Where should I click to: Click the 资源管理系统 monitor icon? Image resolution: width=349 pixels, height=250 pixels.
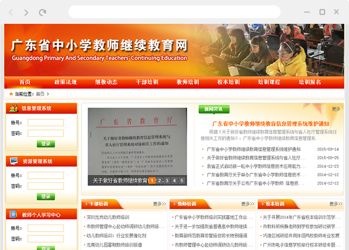[x=13, y=161]
